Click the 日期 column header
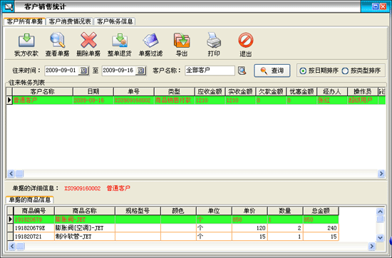392x258 pixels. pyautogui.click(x=93, y=92)
